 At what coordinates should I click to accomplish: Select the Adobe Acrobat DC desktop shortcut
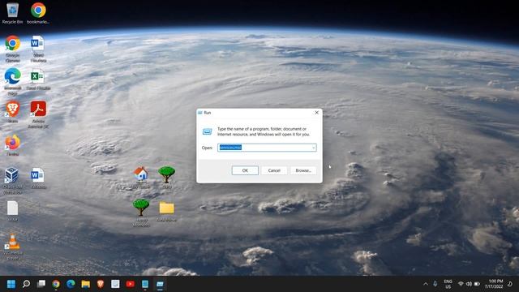pyautogui.click(x=38, y=114)
